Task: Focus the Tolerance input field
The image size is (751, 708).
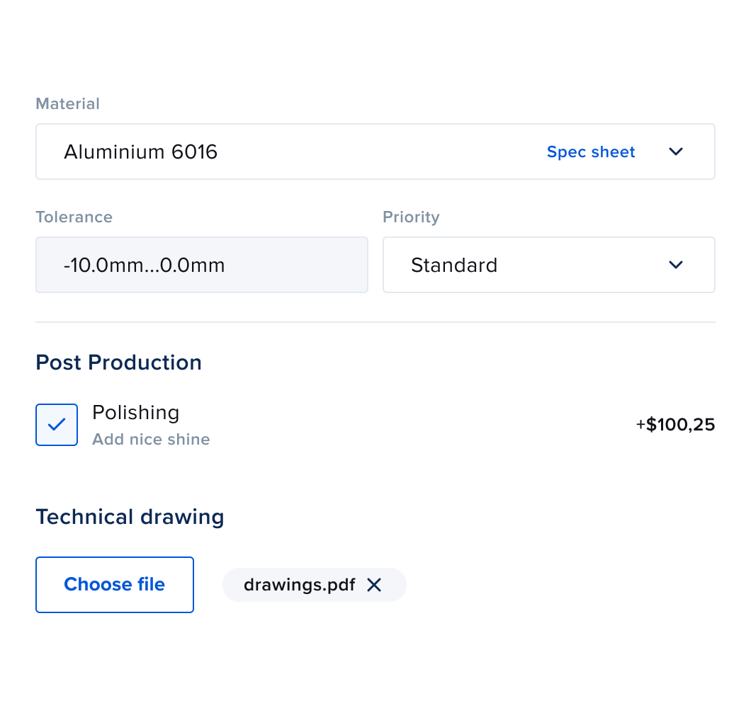Action: click(x=201, y=265)
